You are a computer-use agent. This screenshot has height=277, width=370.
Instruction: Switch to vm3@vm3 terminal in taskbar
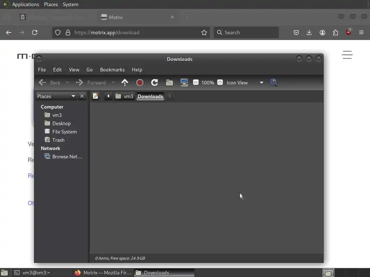click(x=42, y=273)
